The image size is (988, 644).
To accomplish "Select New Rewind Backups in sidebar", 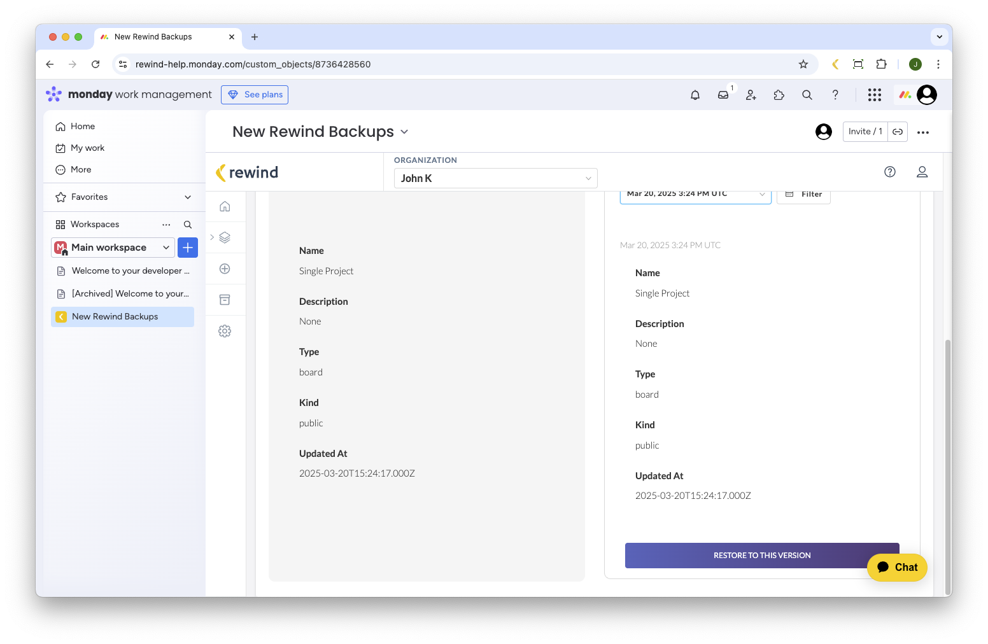I will 122,317.
